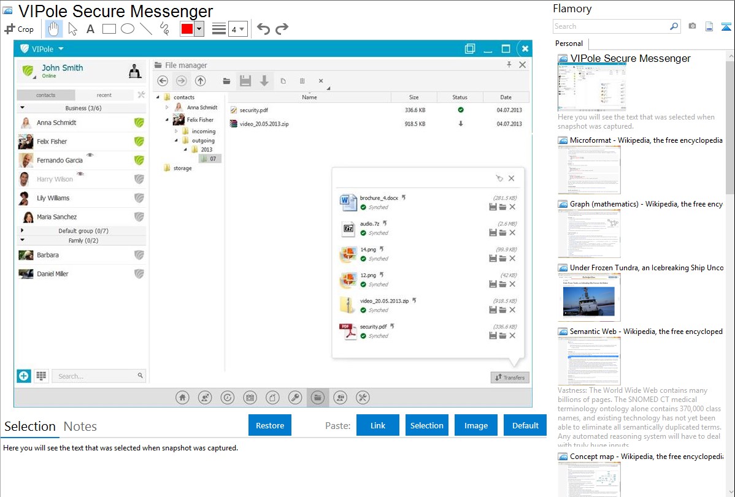Select the storage folder in the tree
735x497 pixels.
178,168
